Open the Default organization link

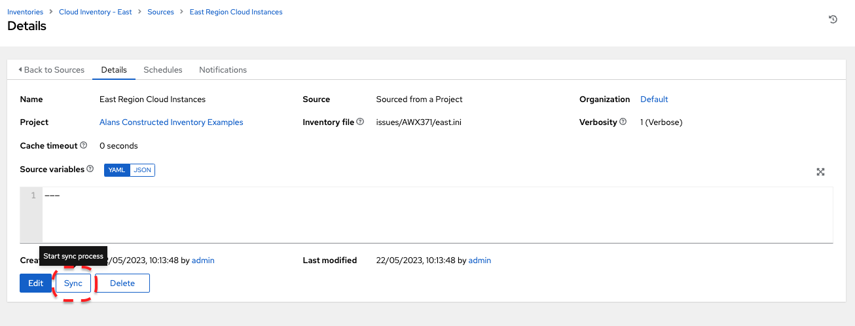[654, 100]
